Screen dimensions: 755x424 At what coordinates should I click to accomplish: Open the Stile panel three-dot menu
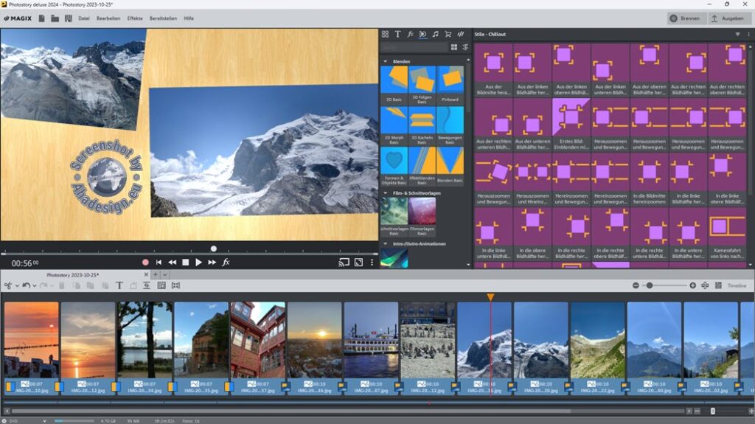pos(749,34)
